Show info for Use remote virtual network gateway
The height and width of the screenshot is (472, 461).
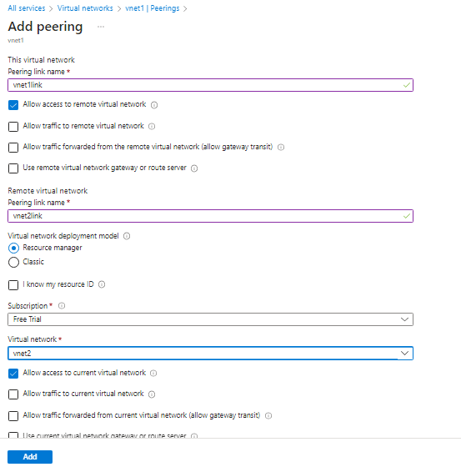pyautogui.click(x=194, y=168)
